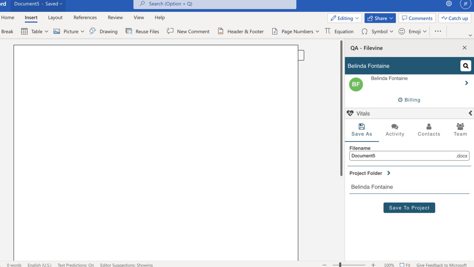474x267 pixels.
Task: Click the Page Numbers icon
Action: pyautogui.click(x=274, y=31)
